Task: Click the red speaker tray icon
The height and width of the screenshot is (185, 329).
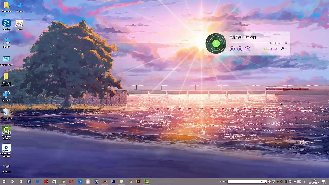Action: pyautogui.click(x=282, y=182)
